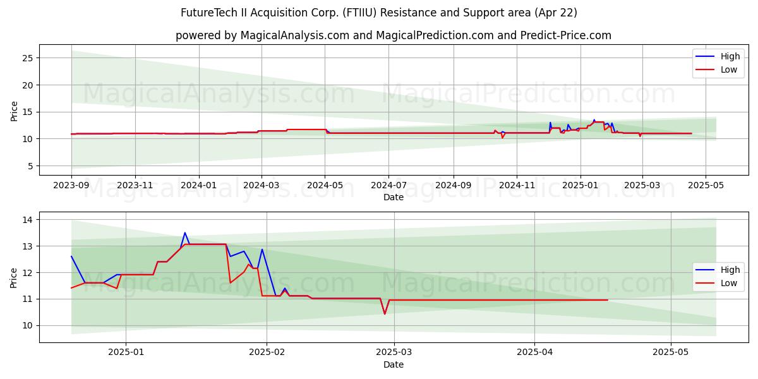Image resolution: width=758 pixels, height=379 pixels.
Task: Click the '20' price tick in the top chart
Action: [x=29, y=85]
